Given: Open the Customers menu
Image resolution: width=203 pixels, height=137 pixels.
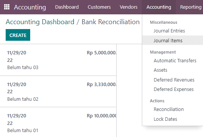Looking at the screenshot, I should click(99, 7).
